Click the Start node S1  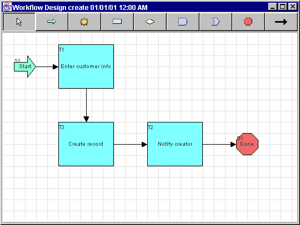pyautogui.click(x=25, y=67)
